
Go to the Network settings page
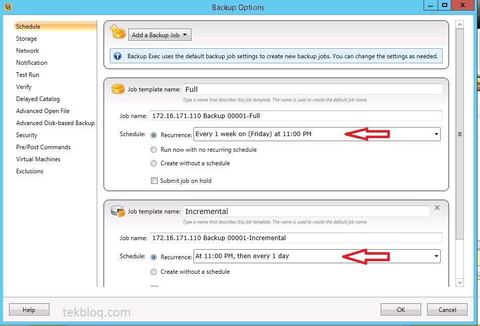[28, 51]
